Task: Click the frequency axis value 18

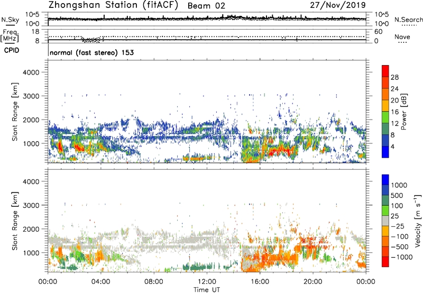Action: tap(35, 32)
